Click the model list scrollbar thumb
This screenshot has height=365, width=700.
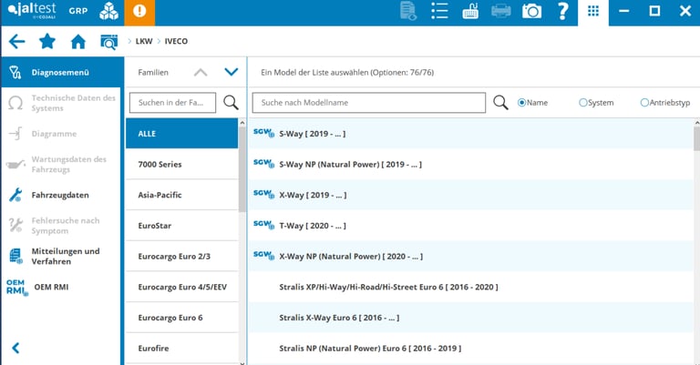pyautogui.click(x=697, y=138)
